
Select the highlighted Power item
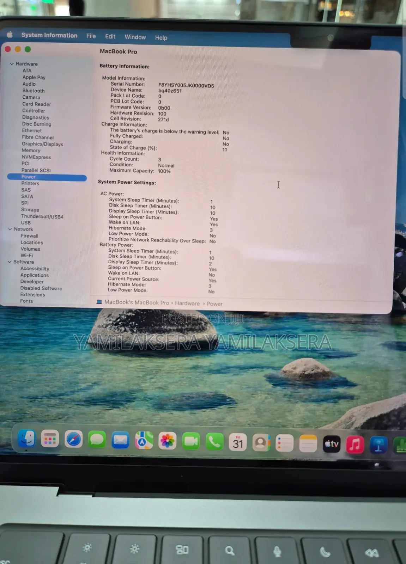tap(47, 177)
